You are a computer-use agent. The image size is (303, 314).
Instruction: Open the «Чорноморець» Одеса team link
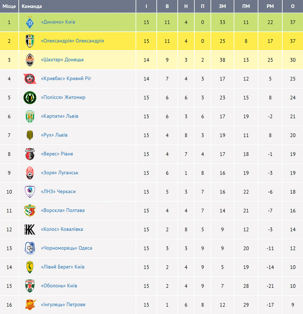point(66,248)
